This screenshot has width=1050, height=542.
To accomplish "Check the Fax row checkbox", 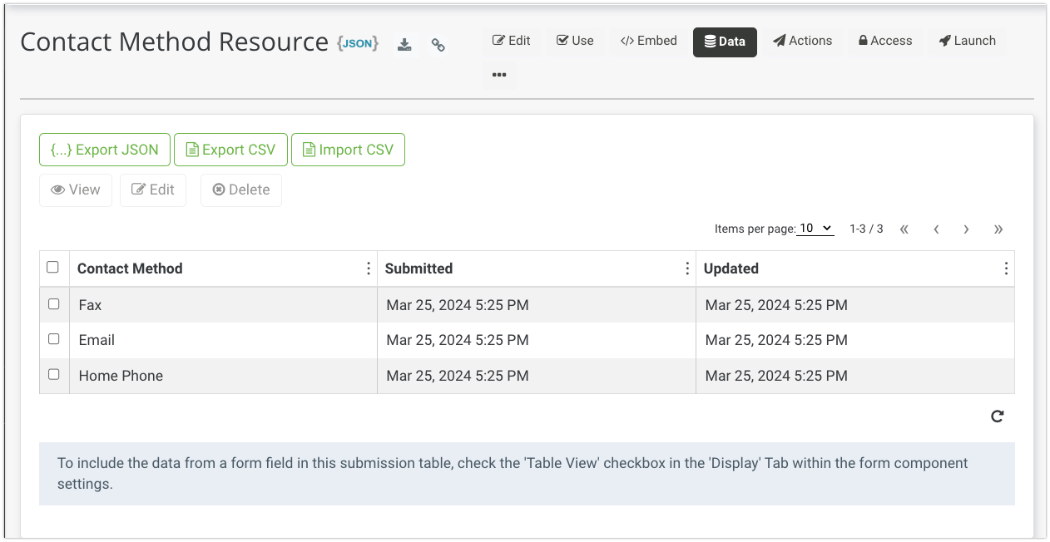I will (54, 304).
